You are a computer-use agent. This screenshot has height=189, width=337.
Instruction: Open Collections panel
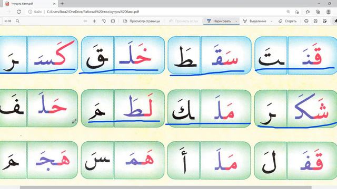pyautogui.click(x=318, y=12)
